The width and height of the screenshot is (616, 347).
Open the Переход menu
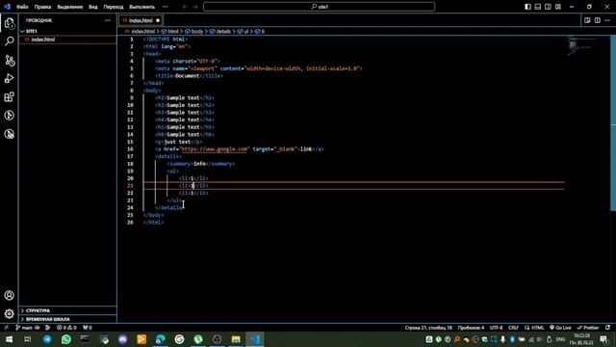(114, 7)
